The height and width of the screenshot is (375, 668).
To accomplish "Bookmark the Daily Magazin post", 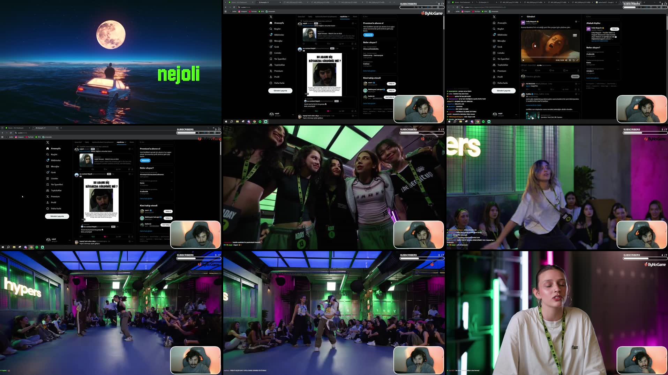I will (564, 70).
